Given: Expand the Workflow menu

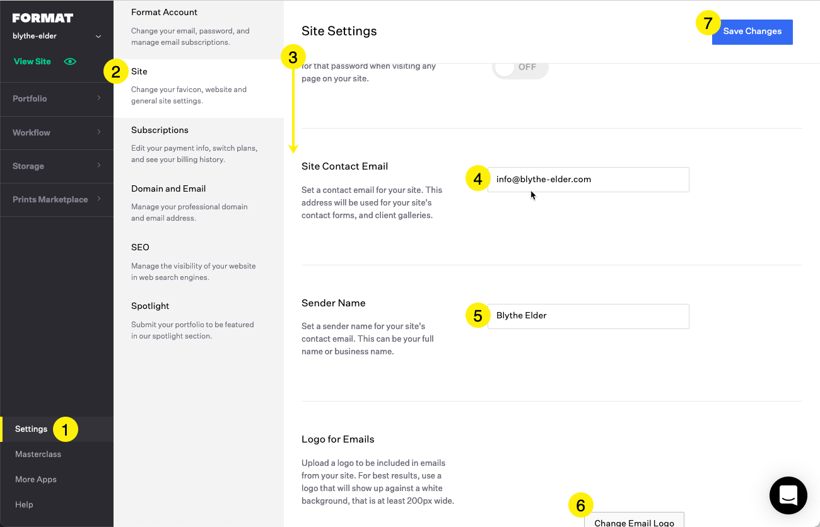Looking at the screenshot, I should [57, 132].
